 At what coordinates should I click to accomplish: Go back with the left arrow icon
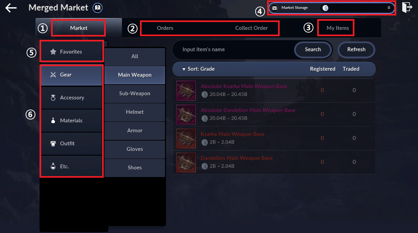coord(11,8)
